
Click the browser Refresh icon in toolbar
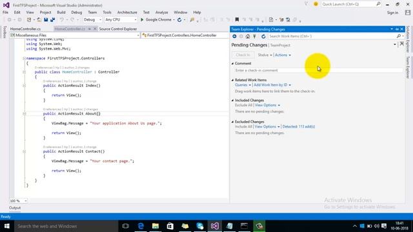[x=179, y=20]
